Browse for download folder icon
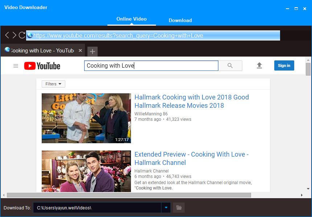The width and height of the screenshot is (312, 217). (x=179, y=208)
